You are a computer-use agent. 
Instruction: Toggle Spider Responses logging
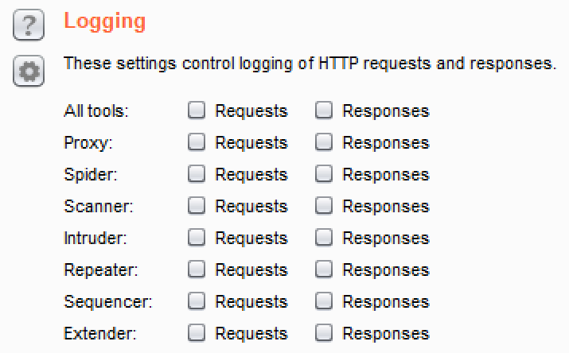coord(324,175)
